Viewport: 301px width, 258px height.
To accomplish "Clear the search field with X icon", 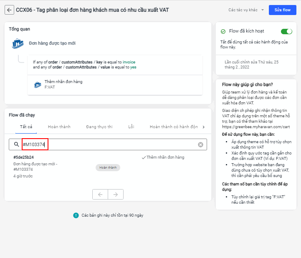I will pos(200,144).
